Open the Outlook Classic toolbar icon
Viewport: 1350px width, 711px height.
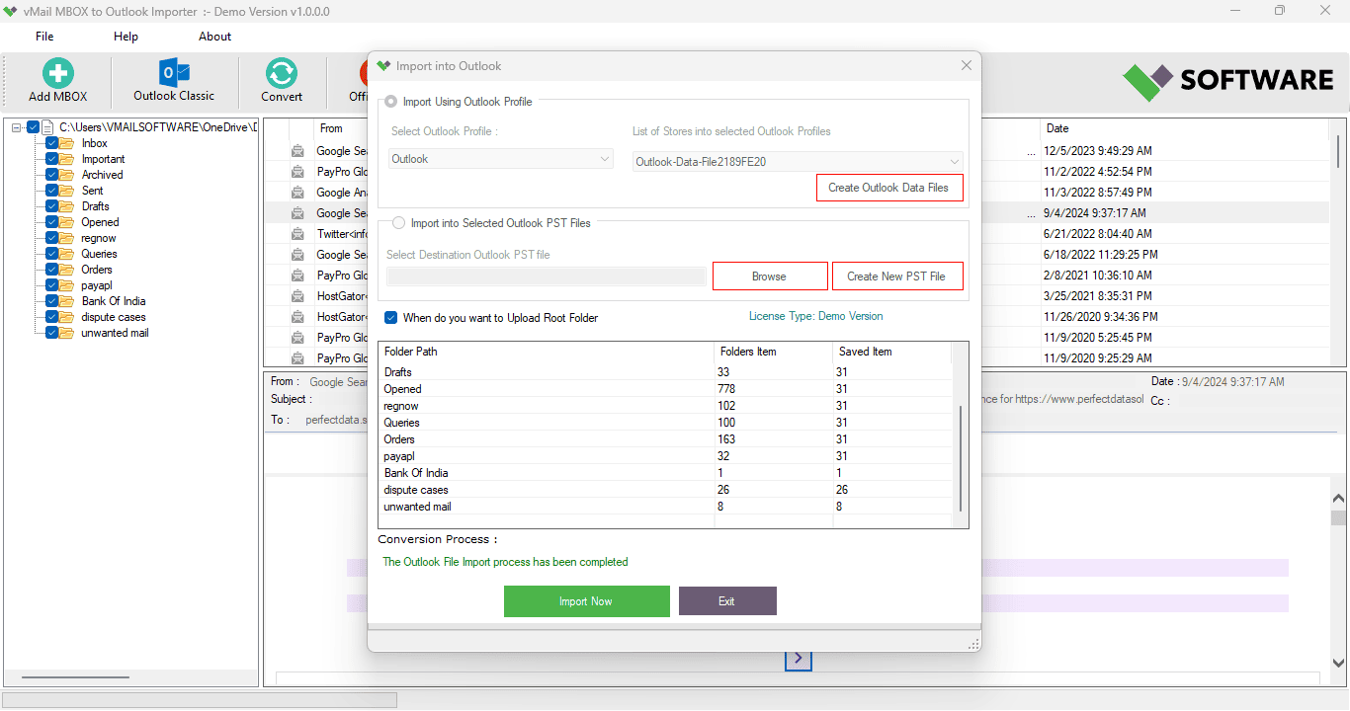[174, 74]
